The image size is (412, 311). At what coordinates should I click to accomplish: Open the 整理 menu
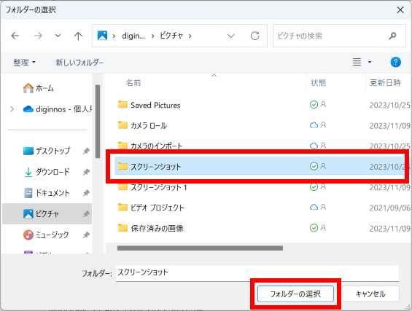pyautogui.click(x=24, y=63)
